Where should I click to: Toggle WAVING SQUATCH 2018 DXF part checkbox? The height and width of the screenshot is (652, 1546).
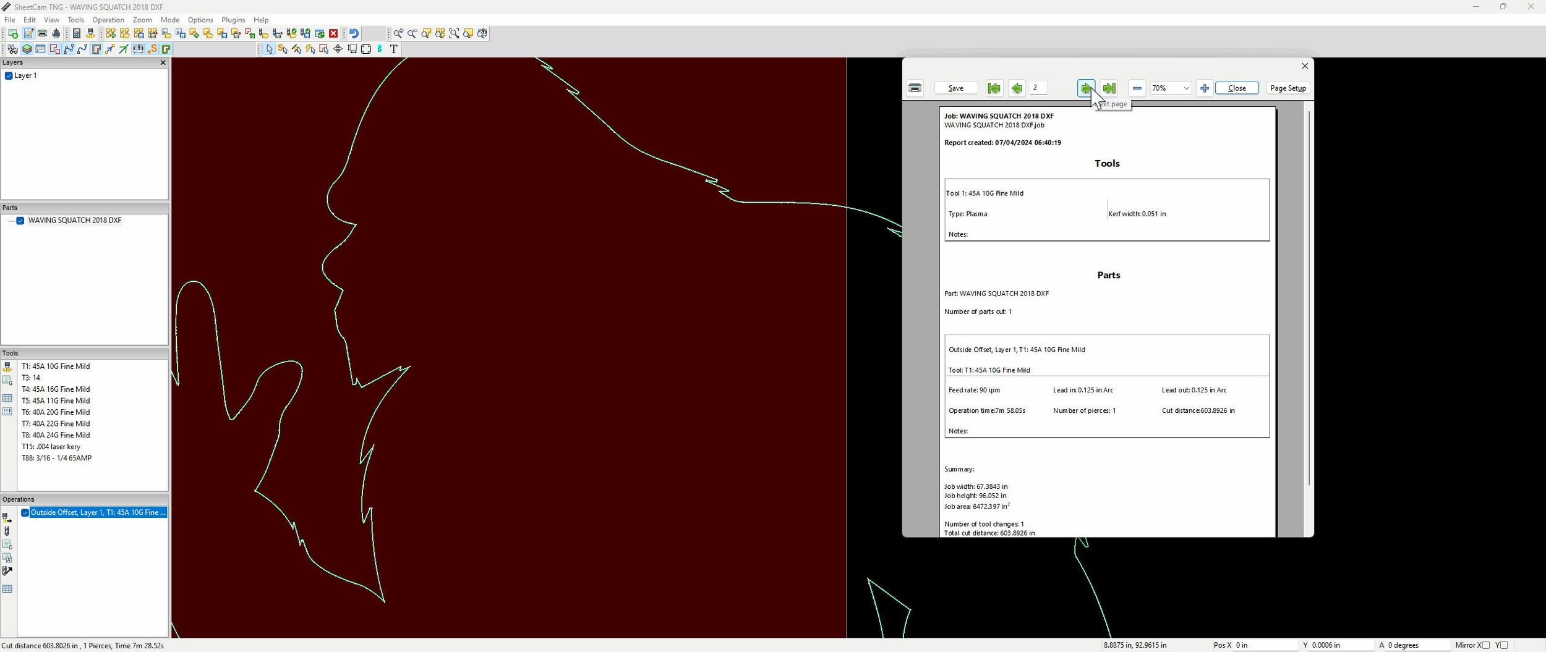coord(20,221)
